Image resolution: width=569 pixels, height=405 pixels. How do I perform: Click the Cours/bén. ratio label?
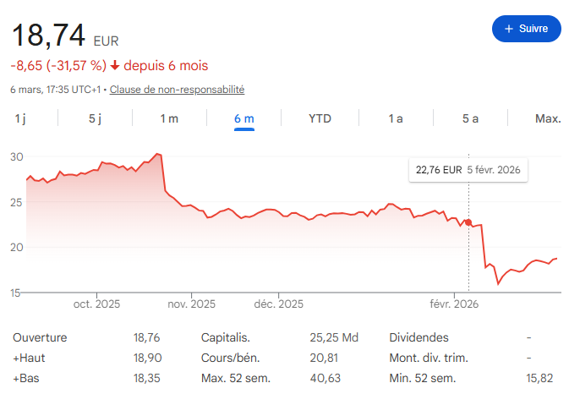tap(231, 358)
